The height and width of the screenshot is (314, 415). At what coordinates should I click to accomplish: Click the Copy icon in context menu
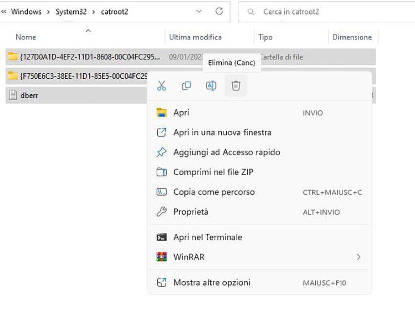186,86
